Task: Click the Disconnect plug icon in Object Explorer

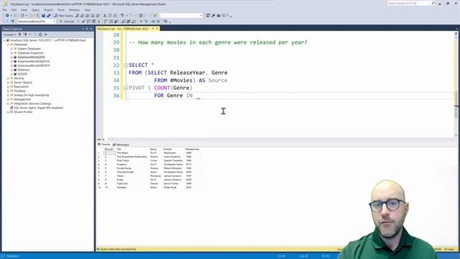Action: coord(25,35)
